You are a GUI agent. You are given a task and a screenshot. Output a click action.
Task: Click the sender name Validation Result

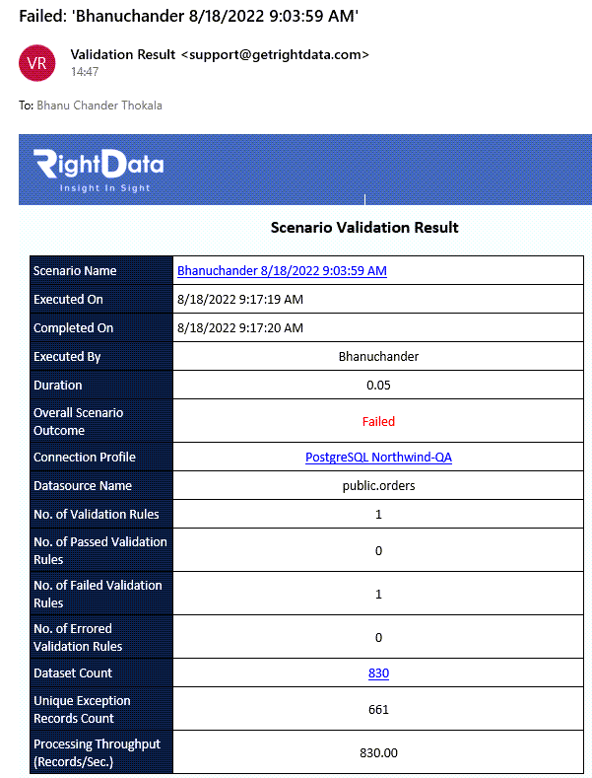(123, 54)
